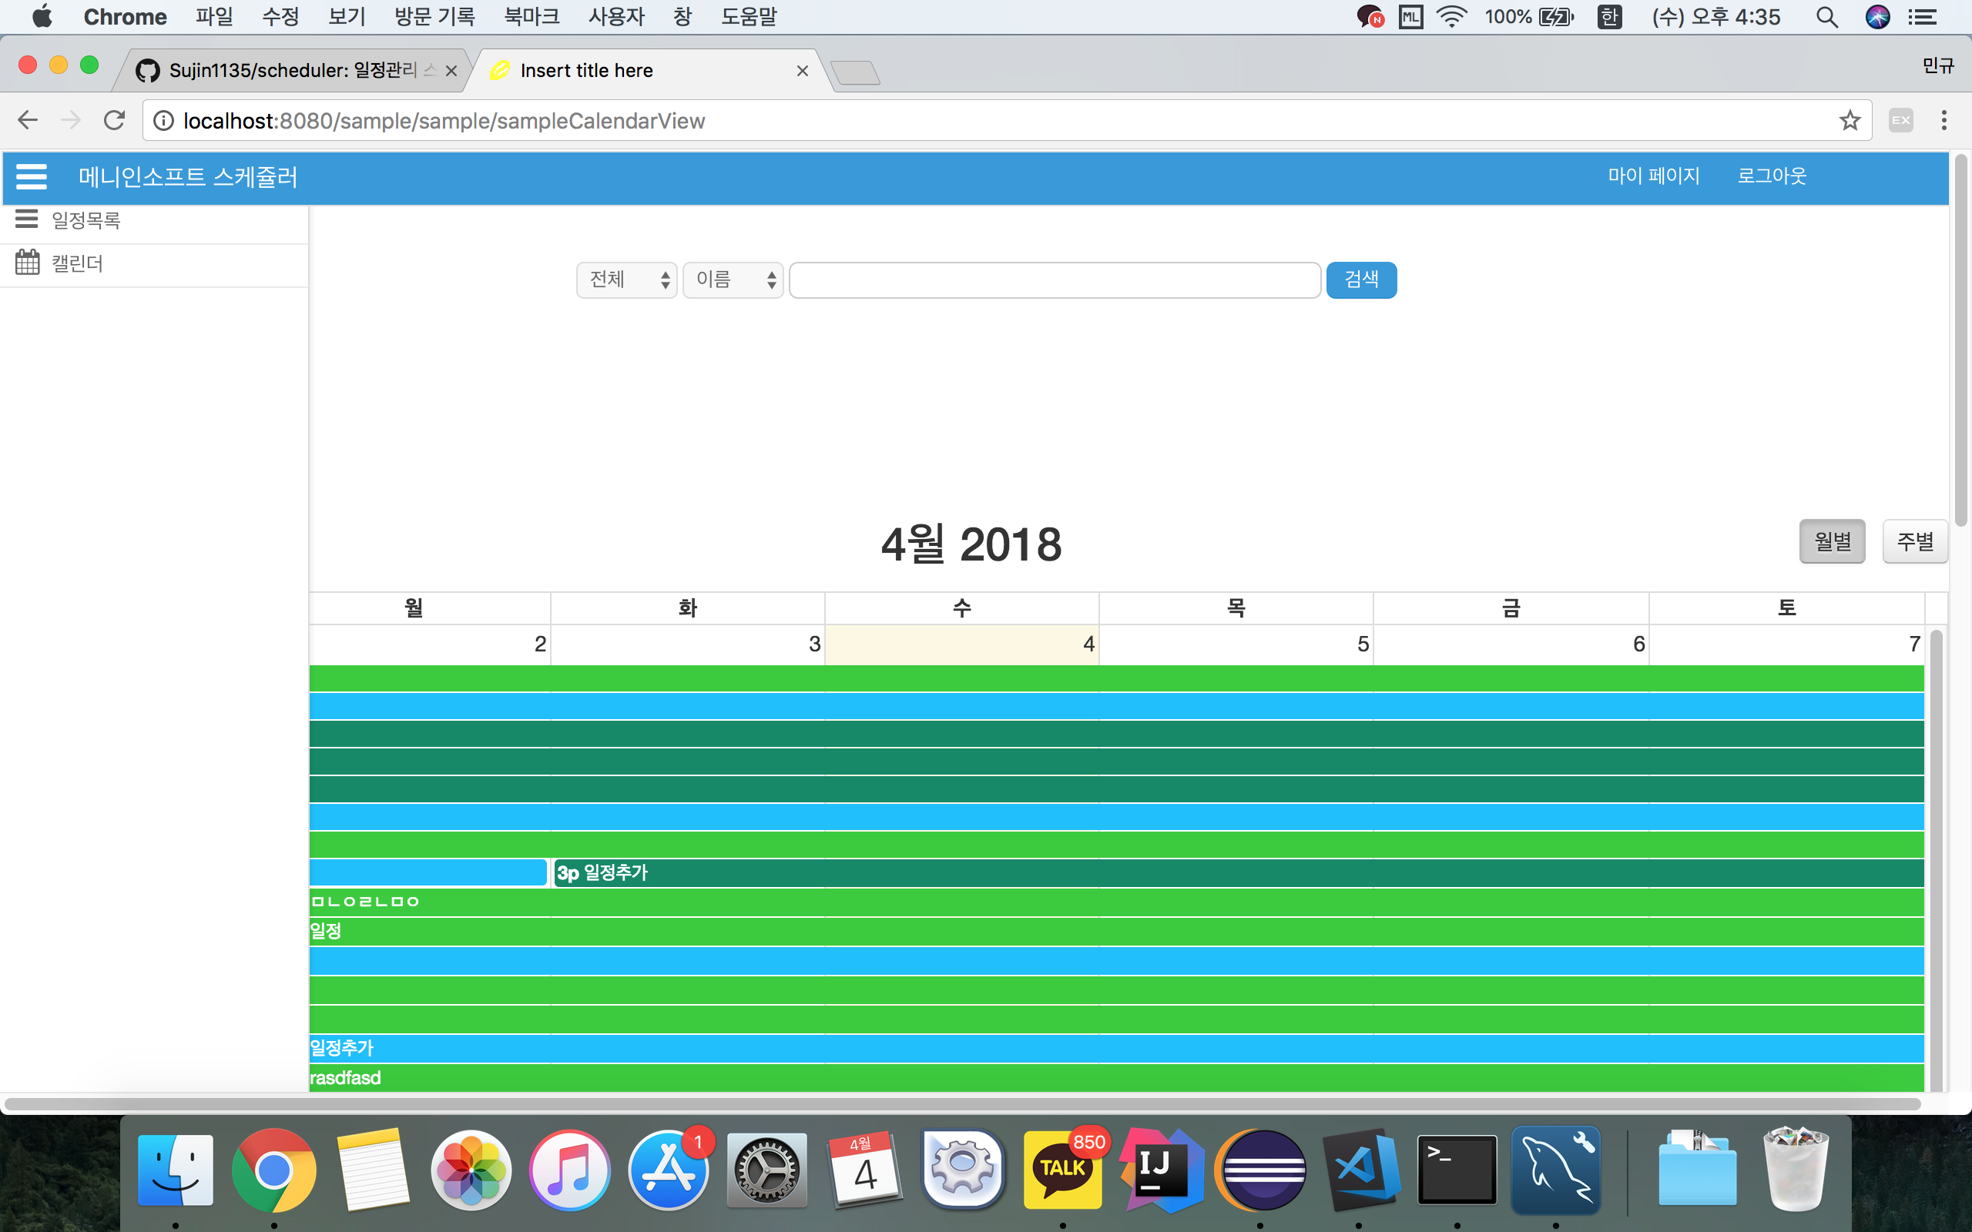The image size is (1972, 1232).
Task: Switch to the Sujin1135/scheduler GitHub tab
Action: coord(292,71)
